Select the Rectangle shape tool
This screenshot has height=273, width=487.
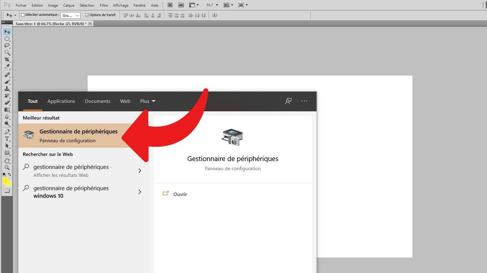point(7,152)
